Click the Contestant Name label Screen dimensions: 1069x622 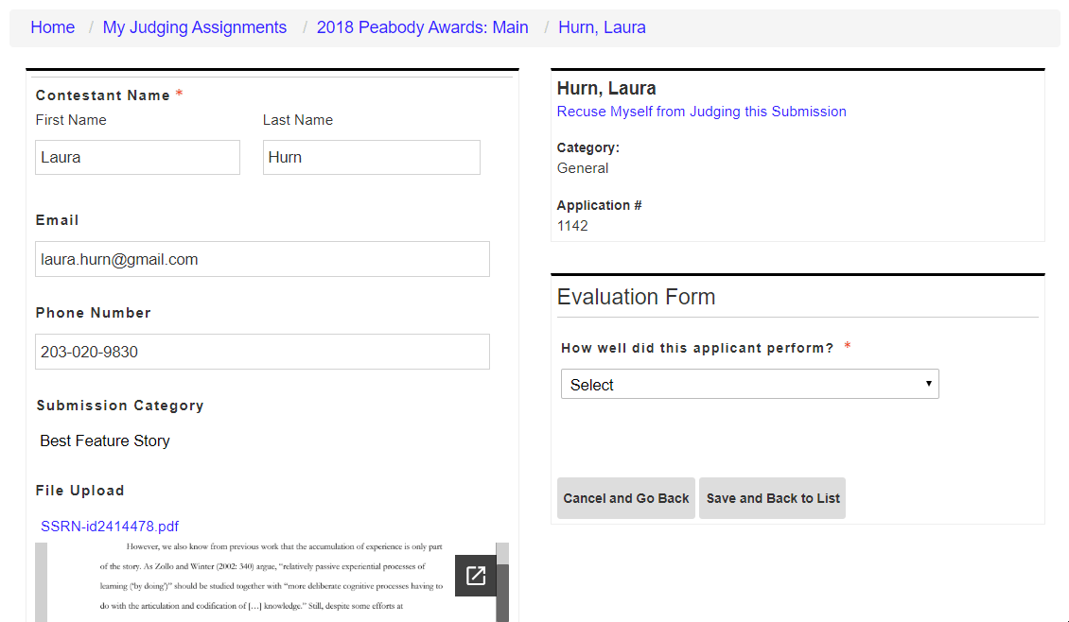click(103, 95)
